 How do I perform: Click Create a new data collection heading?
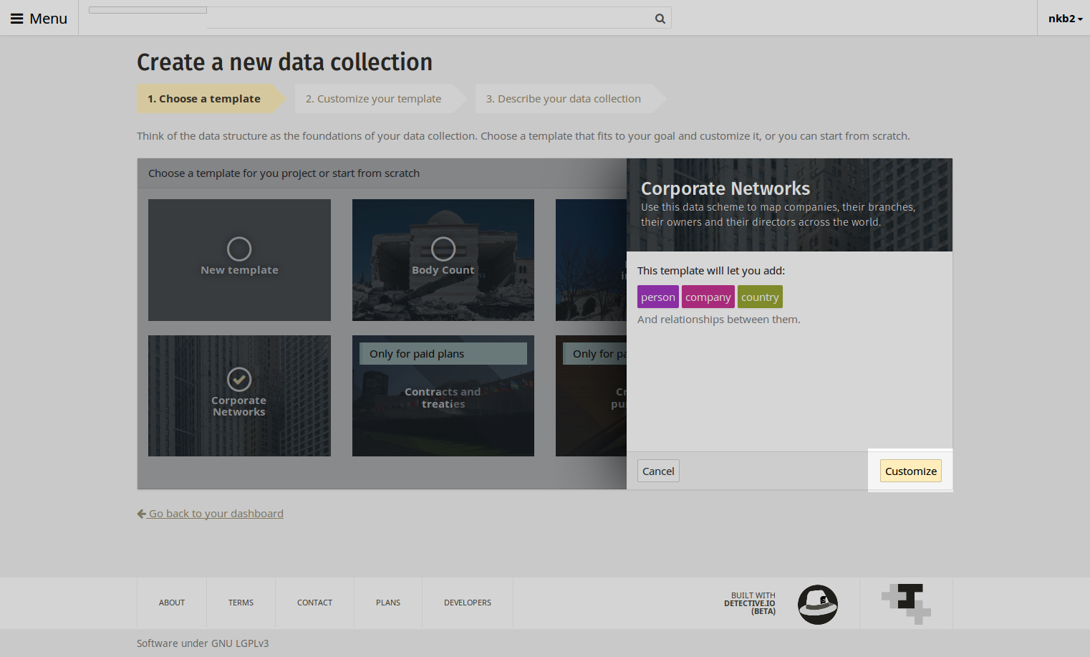(284, 62)
